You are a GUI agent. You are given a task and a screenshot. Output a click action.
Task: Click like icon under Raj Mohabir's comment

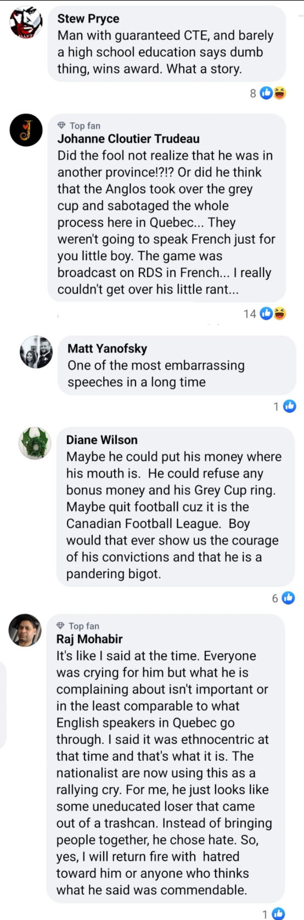click(278, 913)
